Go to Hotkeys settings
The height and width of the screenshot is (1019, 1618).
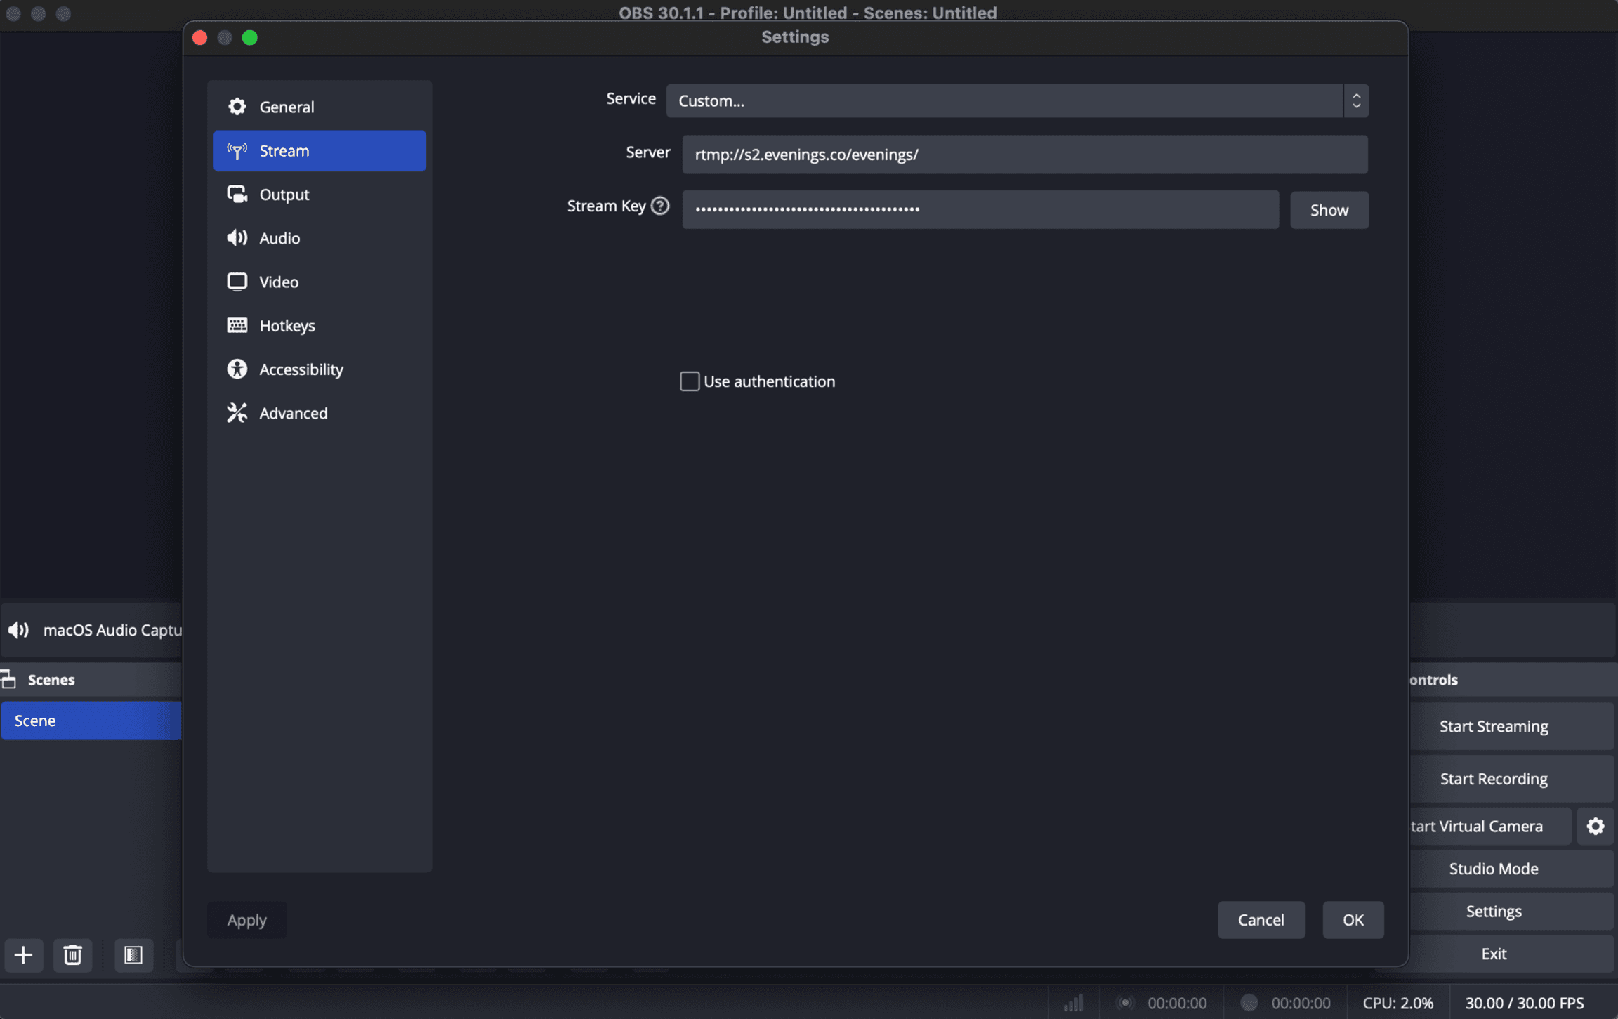pos(320,325)
